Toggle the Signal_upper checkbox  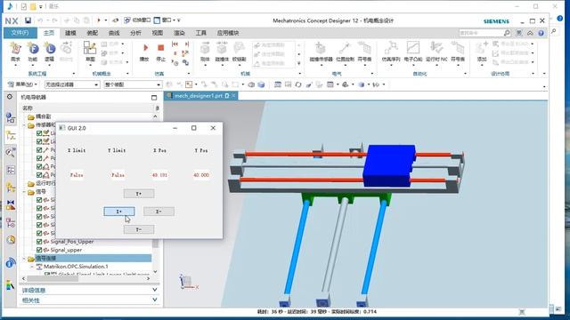(39, 250)
